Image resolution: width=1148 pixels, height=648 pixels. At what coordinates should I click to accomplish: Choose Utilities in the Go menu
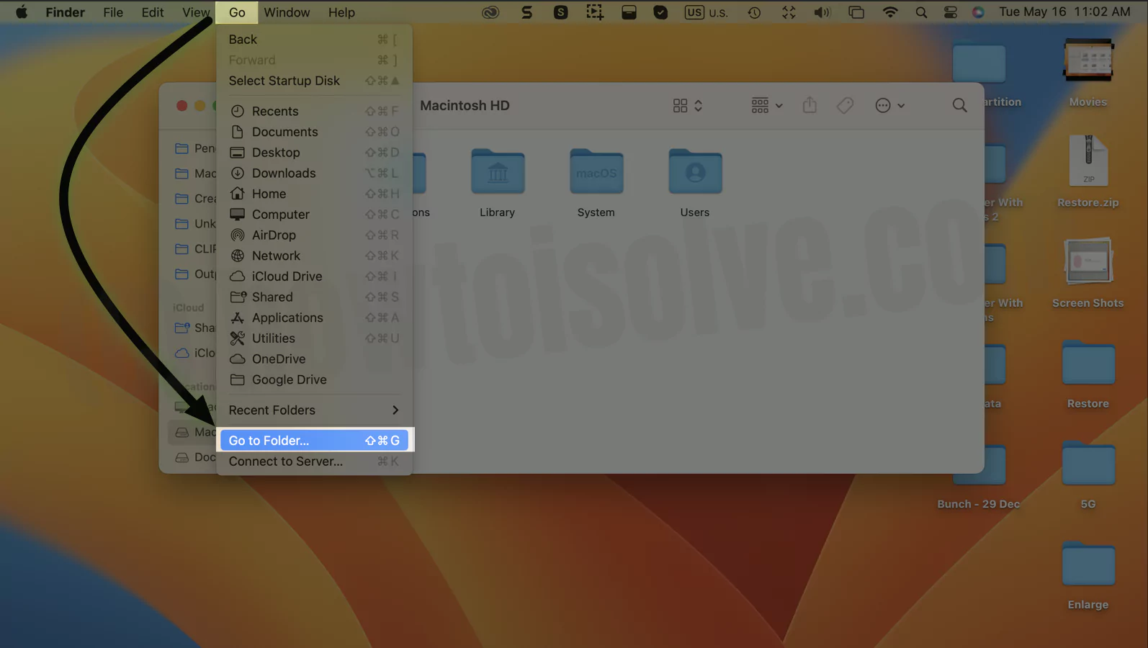click(273, 338)
